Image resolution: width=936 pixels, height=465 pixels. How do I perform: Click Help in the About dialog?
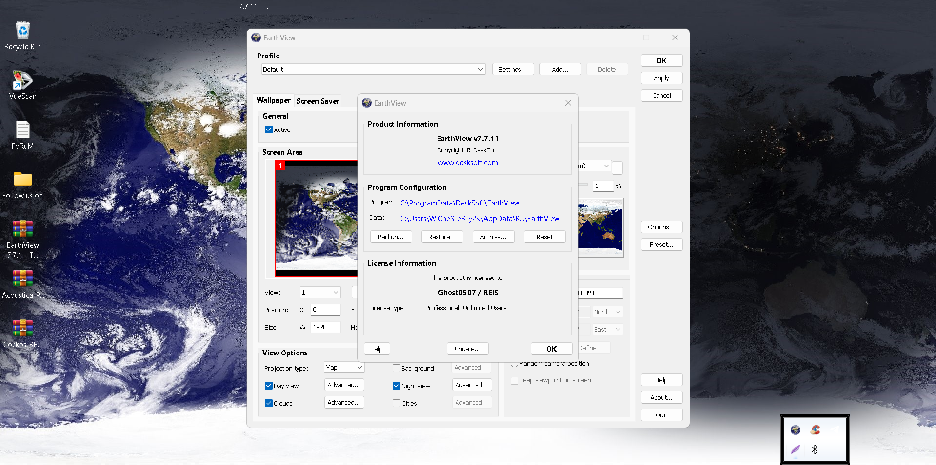pos(377,349)
